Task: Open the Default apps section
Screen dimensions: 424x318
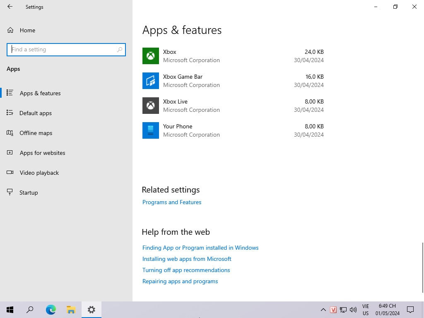Action: tap(36, 113)
